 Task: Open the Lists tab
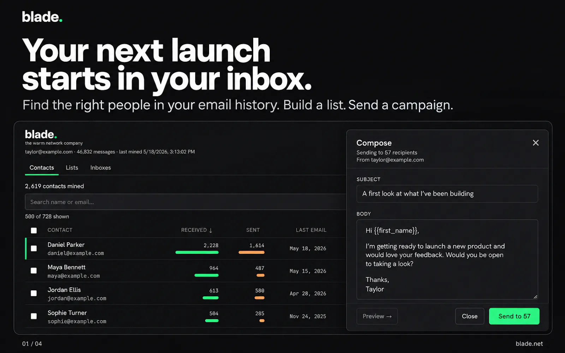[72, 168]
